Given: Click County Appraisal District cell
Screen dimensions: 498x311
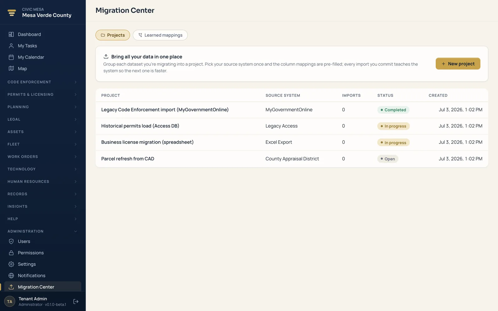Looking at the screenshot, I should (x=292, y=159).
